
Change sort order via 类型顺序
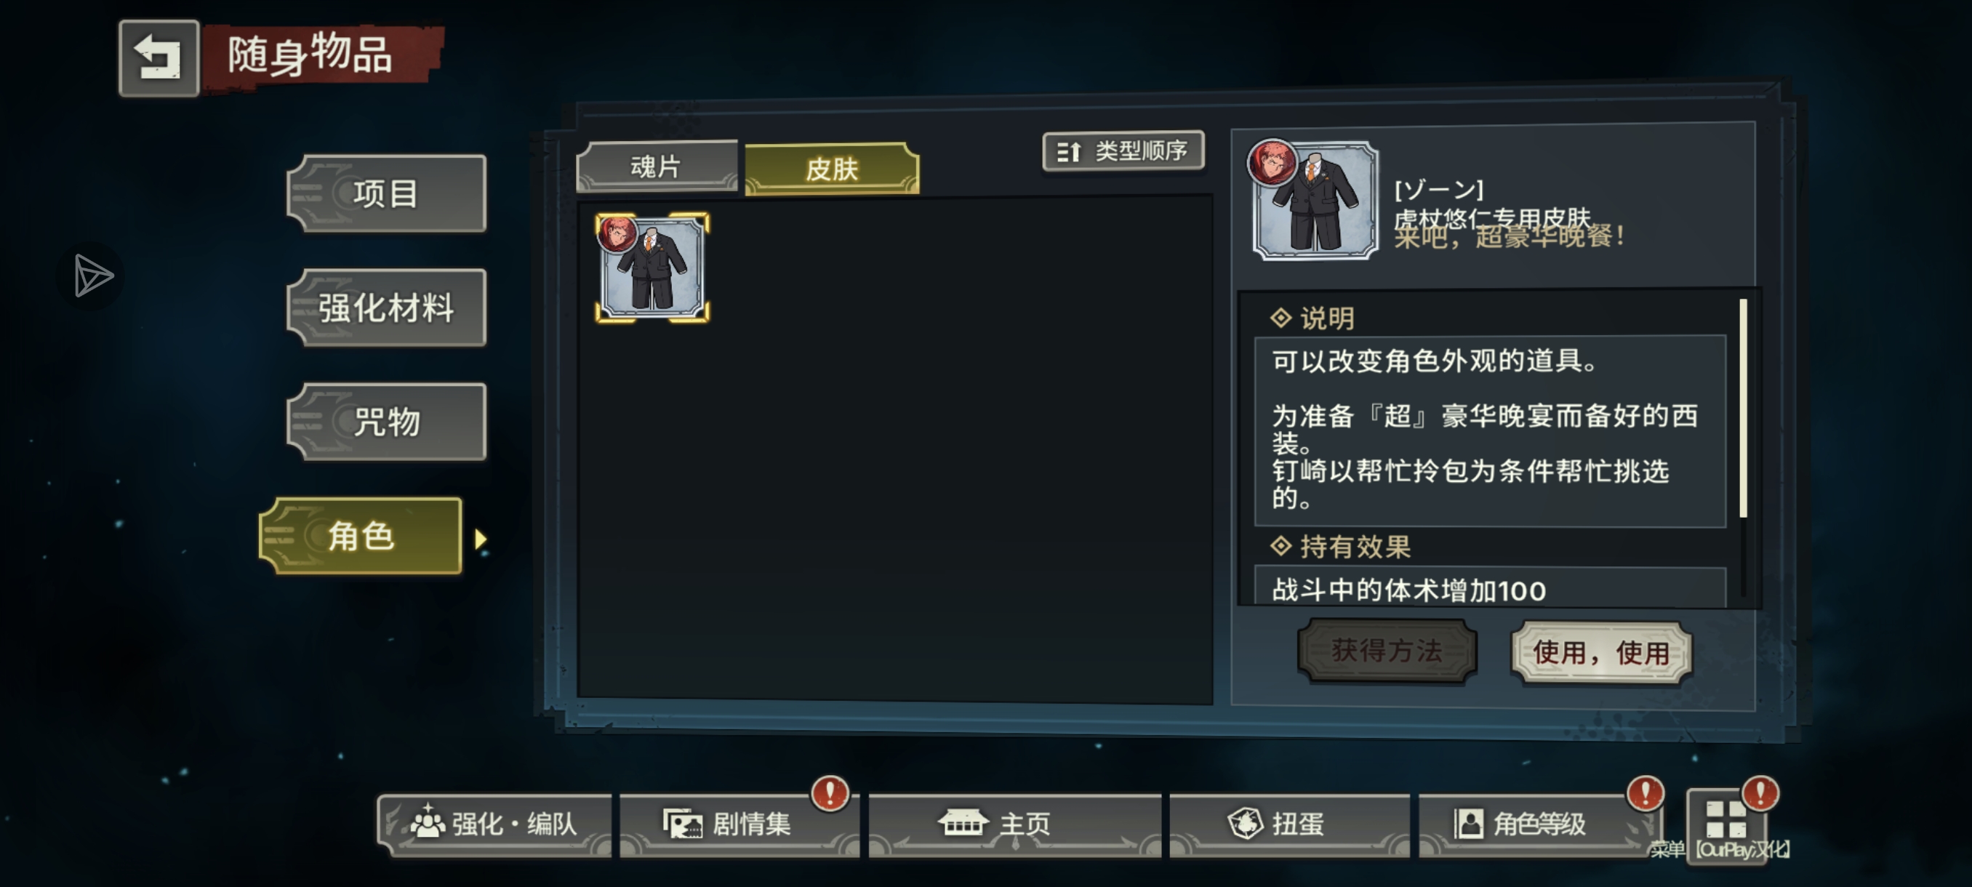coord(1124,150)
